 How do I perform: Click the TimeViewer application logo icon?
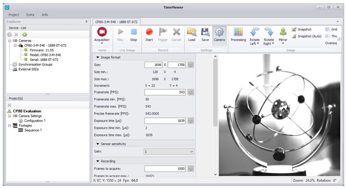(x=7, y=7)
